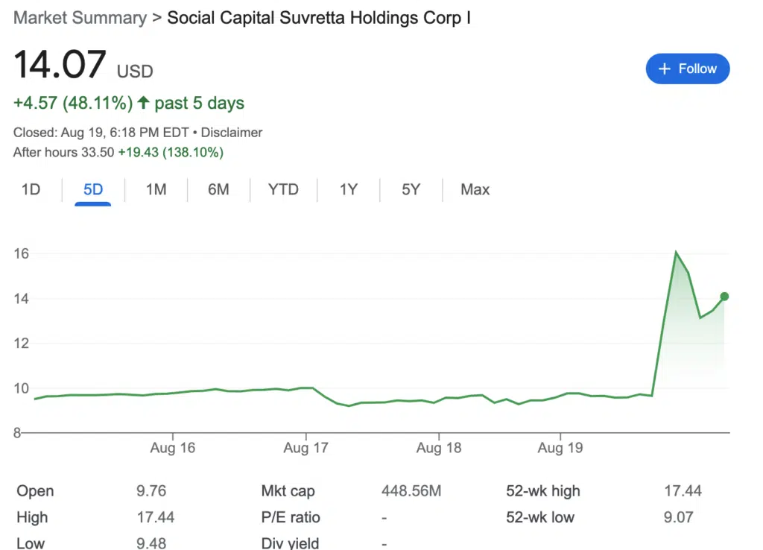Select the YTD range tab
This screenshot has height=550, width=763.
(x=283, y=189)
